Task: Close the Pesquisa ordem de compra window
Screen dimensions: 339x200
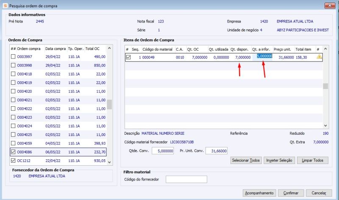Action: tap(330, 6)
